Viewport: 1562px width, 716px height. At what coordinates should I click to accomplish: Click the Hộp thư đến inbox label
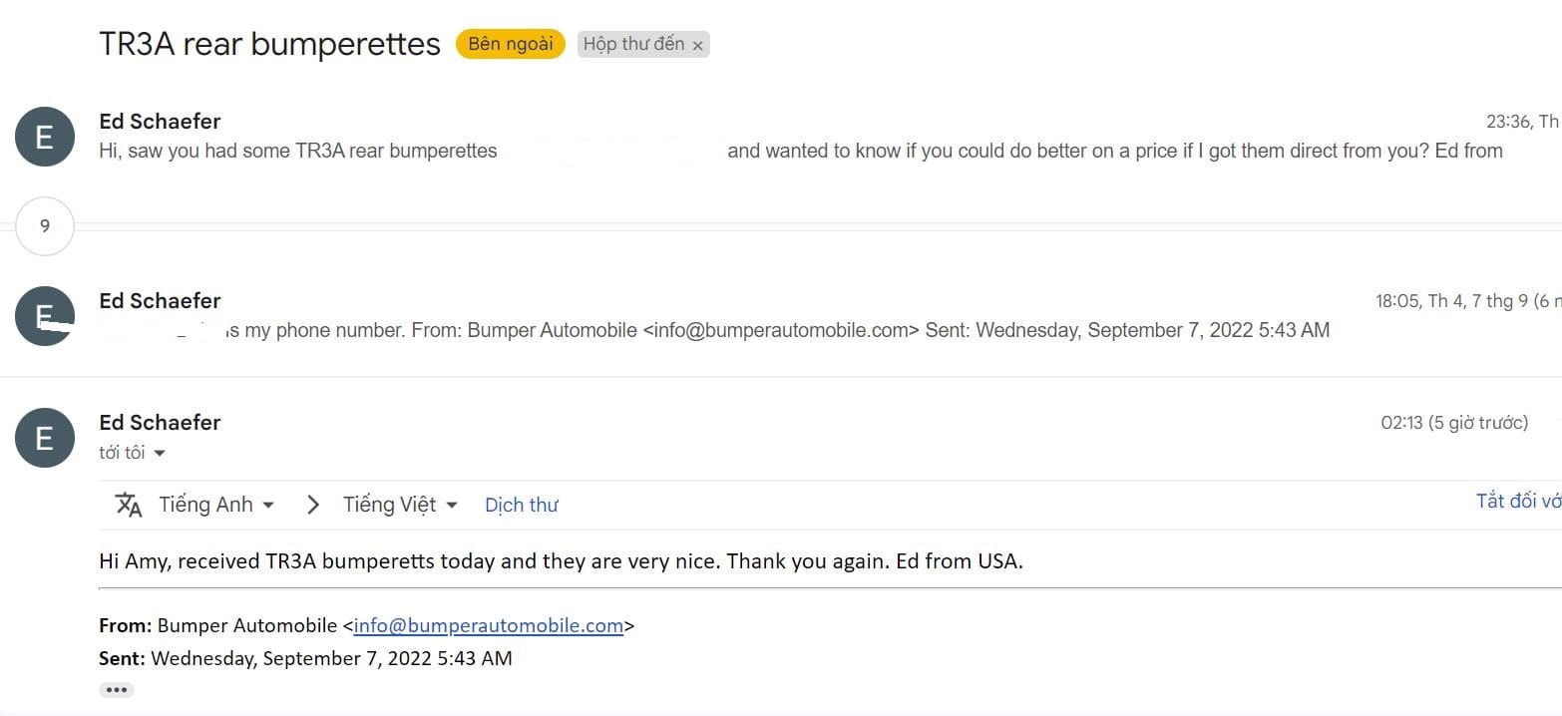tap(633, 44)
